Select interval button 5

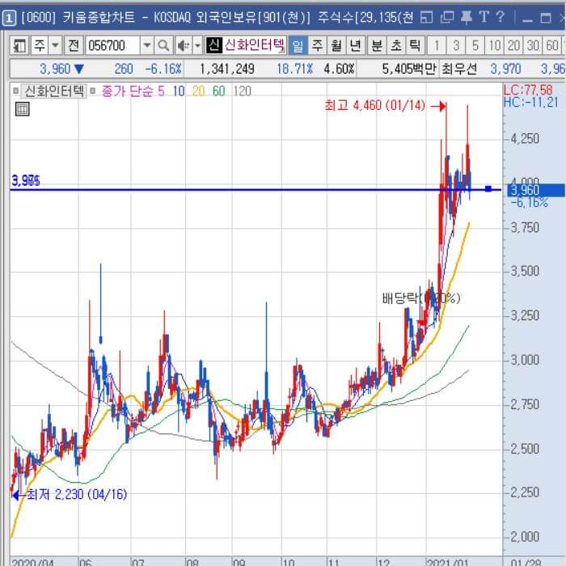click(475, 45)
